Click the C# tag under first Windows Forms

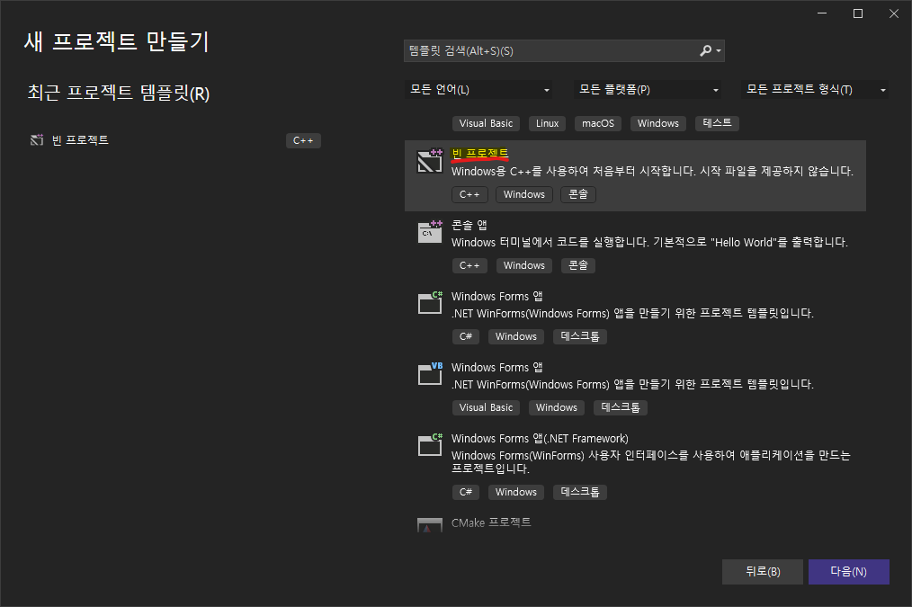click(x=465, y=336)
